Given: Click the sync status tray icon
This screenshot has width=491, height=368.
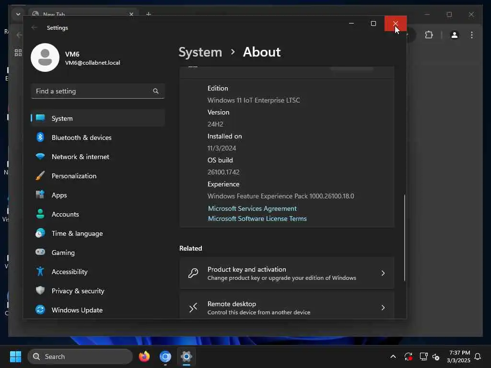Looking at the screenshot, I should click(x=409, y=356).
